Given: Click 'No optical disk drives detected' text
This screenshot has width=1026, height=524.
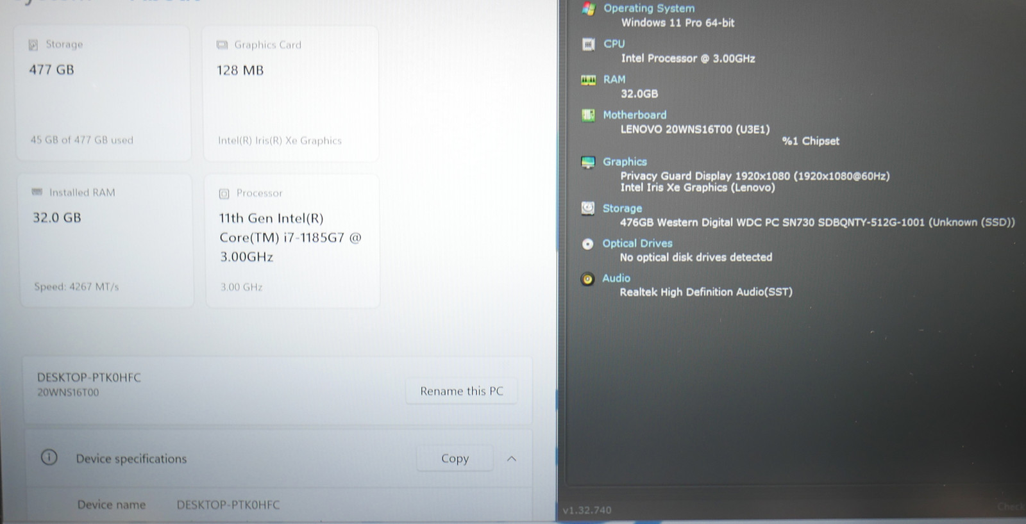Looking at the screenshot, I should 696,258.
